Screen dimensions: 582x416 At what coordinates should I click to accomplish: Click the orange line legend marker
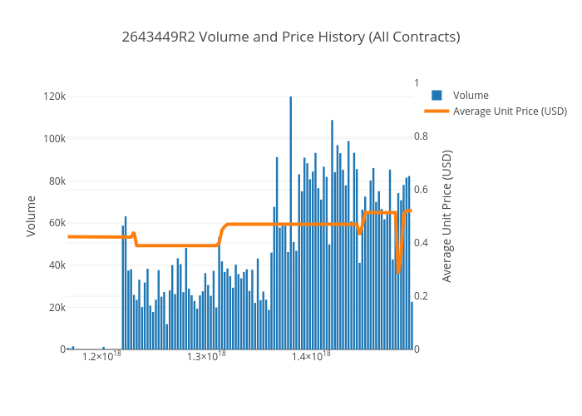coord(437,111)
